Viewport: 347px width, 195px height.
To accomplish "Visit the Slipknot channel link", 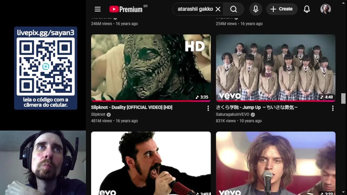I will point(98,114).
